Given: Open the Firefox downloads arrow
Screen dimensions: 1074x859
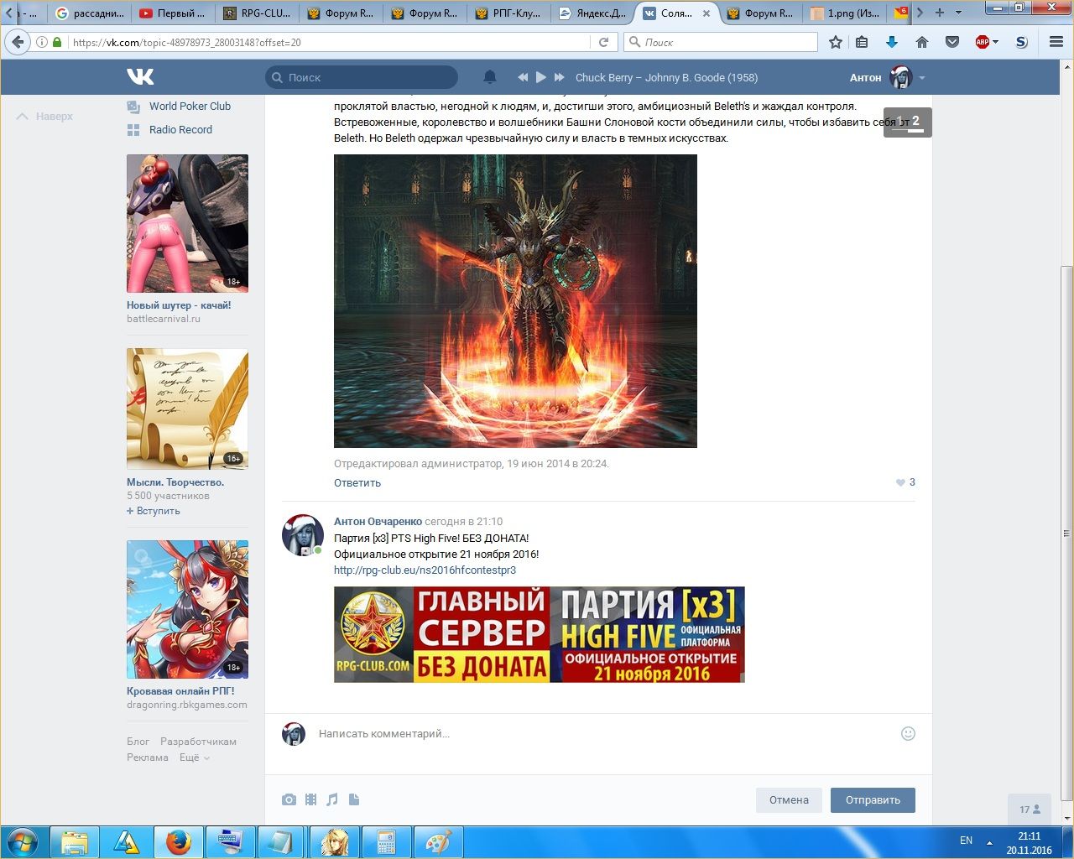Looking at the screenshot, I should (892, 42).
